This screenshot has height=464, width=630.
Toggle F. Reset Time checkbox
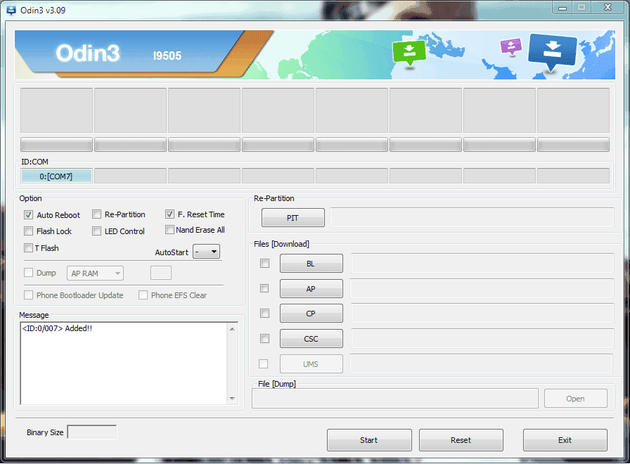point(169,214)
